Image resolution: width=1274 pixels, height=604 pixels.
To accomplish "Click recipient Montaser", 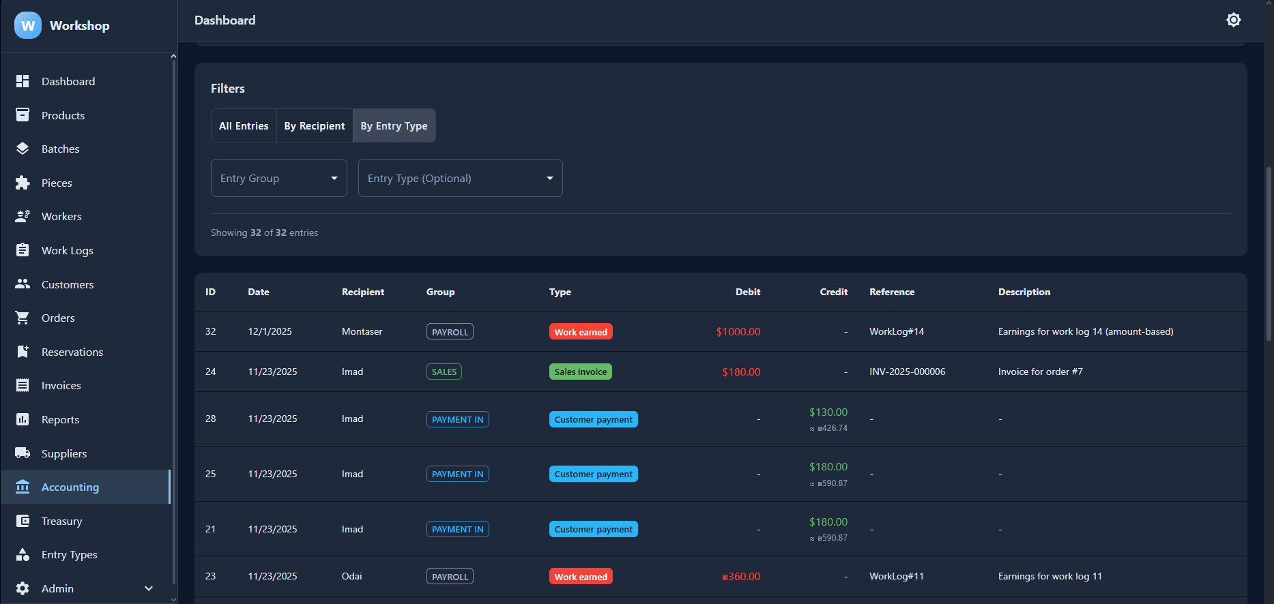I will 362,331.
